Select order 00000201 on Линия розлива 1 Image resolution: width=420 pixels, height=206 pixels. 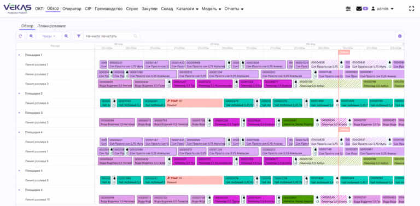pyautogui.click(x=125, y=64)
